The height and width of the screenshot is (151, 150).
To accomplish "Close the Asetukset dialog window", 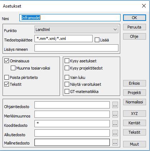I will pos(144,6).
